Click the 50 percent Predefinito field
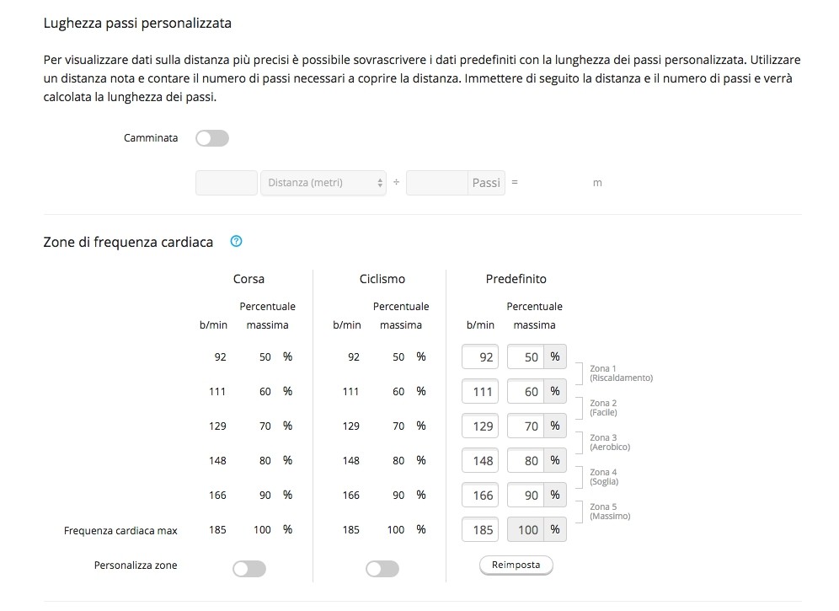 526,356
